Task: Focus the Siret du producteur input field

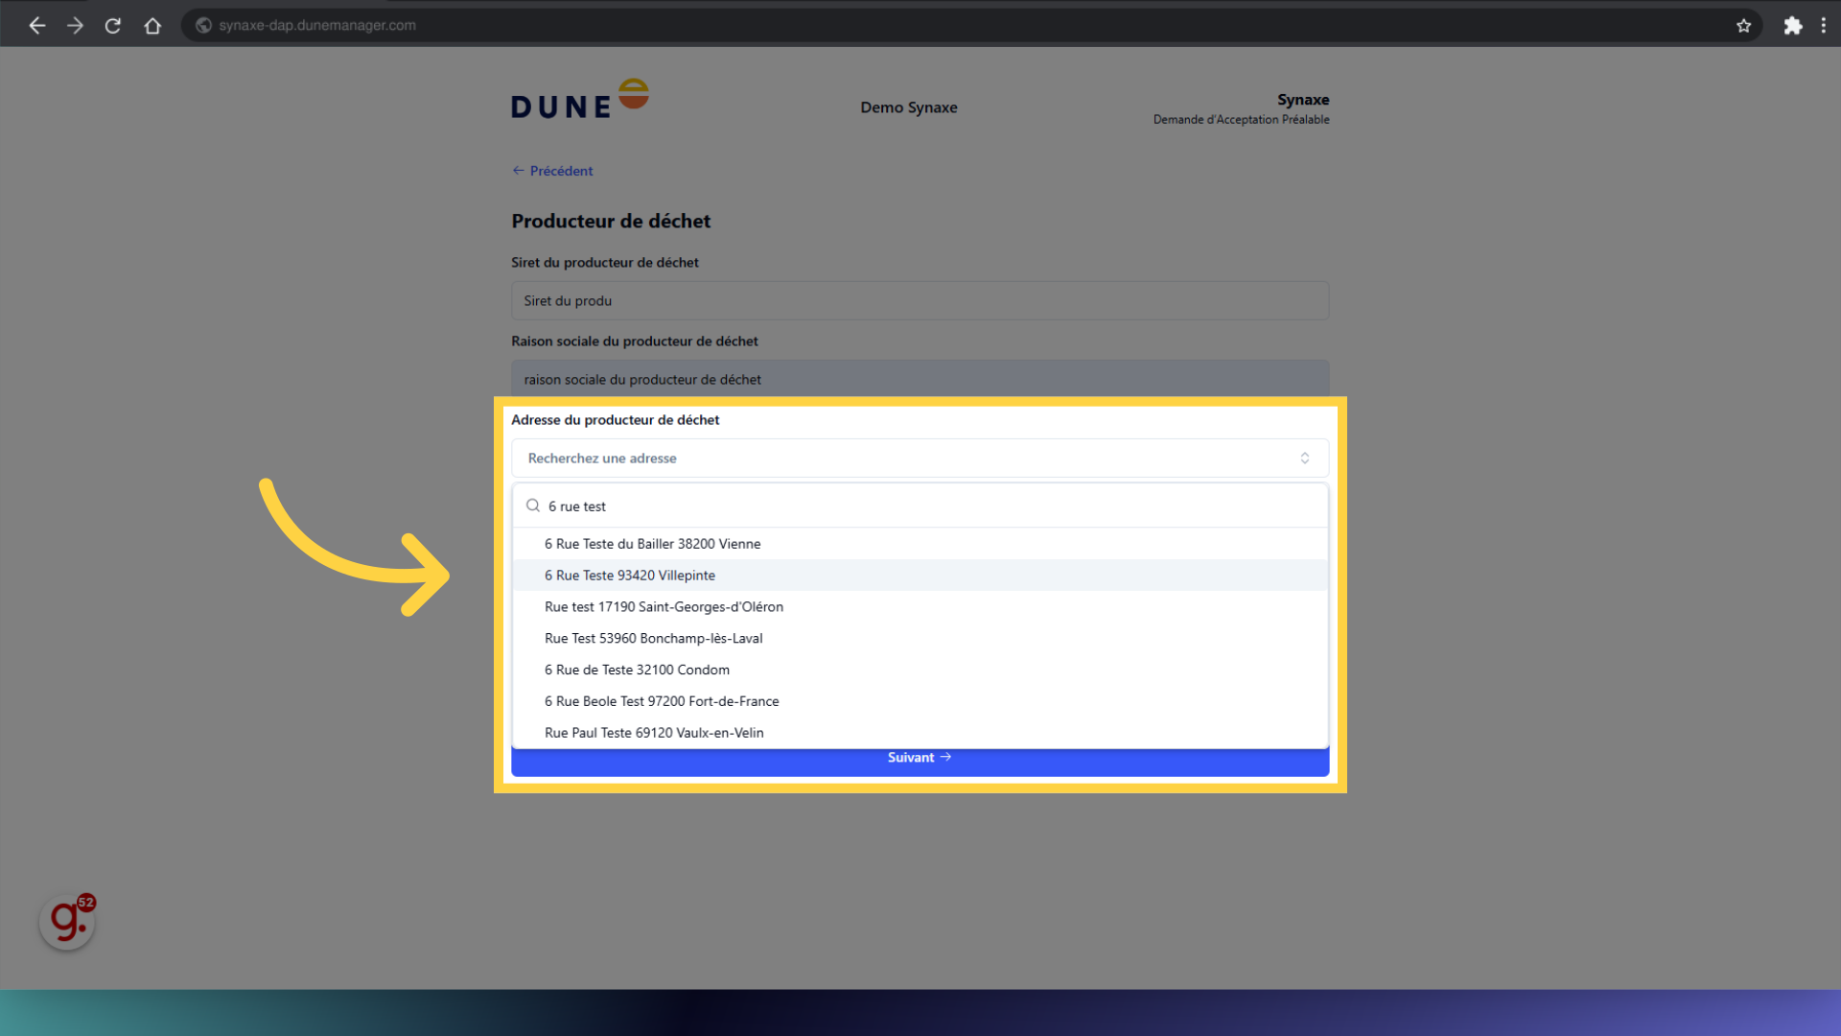Action: click(919, 301)
